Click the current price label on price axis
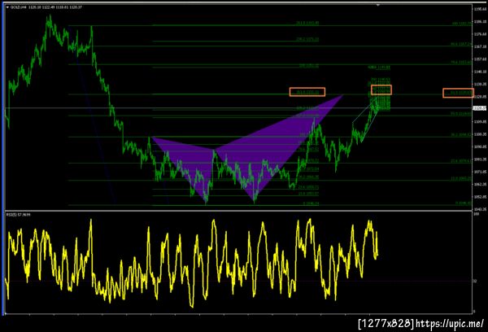This screenshot has width=488, height=332. click(480, 108)
